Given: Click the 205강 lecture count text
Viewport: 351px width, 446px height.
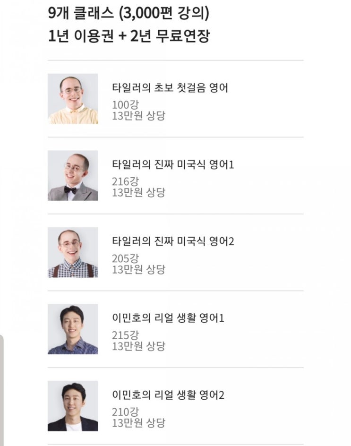Looking at the screenshot, I should pyautogui.click(x=125, y=258).
